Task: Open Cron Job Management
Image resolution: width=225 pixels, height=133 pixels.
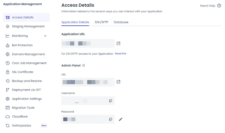Action: [26, 63]
